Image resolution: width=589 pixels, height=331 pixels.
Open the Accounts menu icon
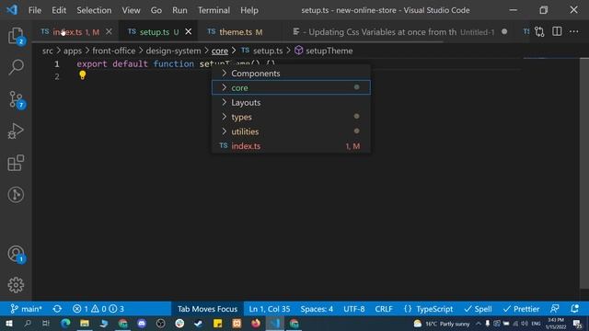tap(16, 254)
